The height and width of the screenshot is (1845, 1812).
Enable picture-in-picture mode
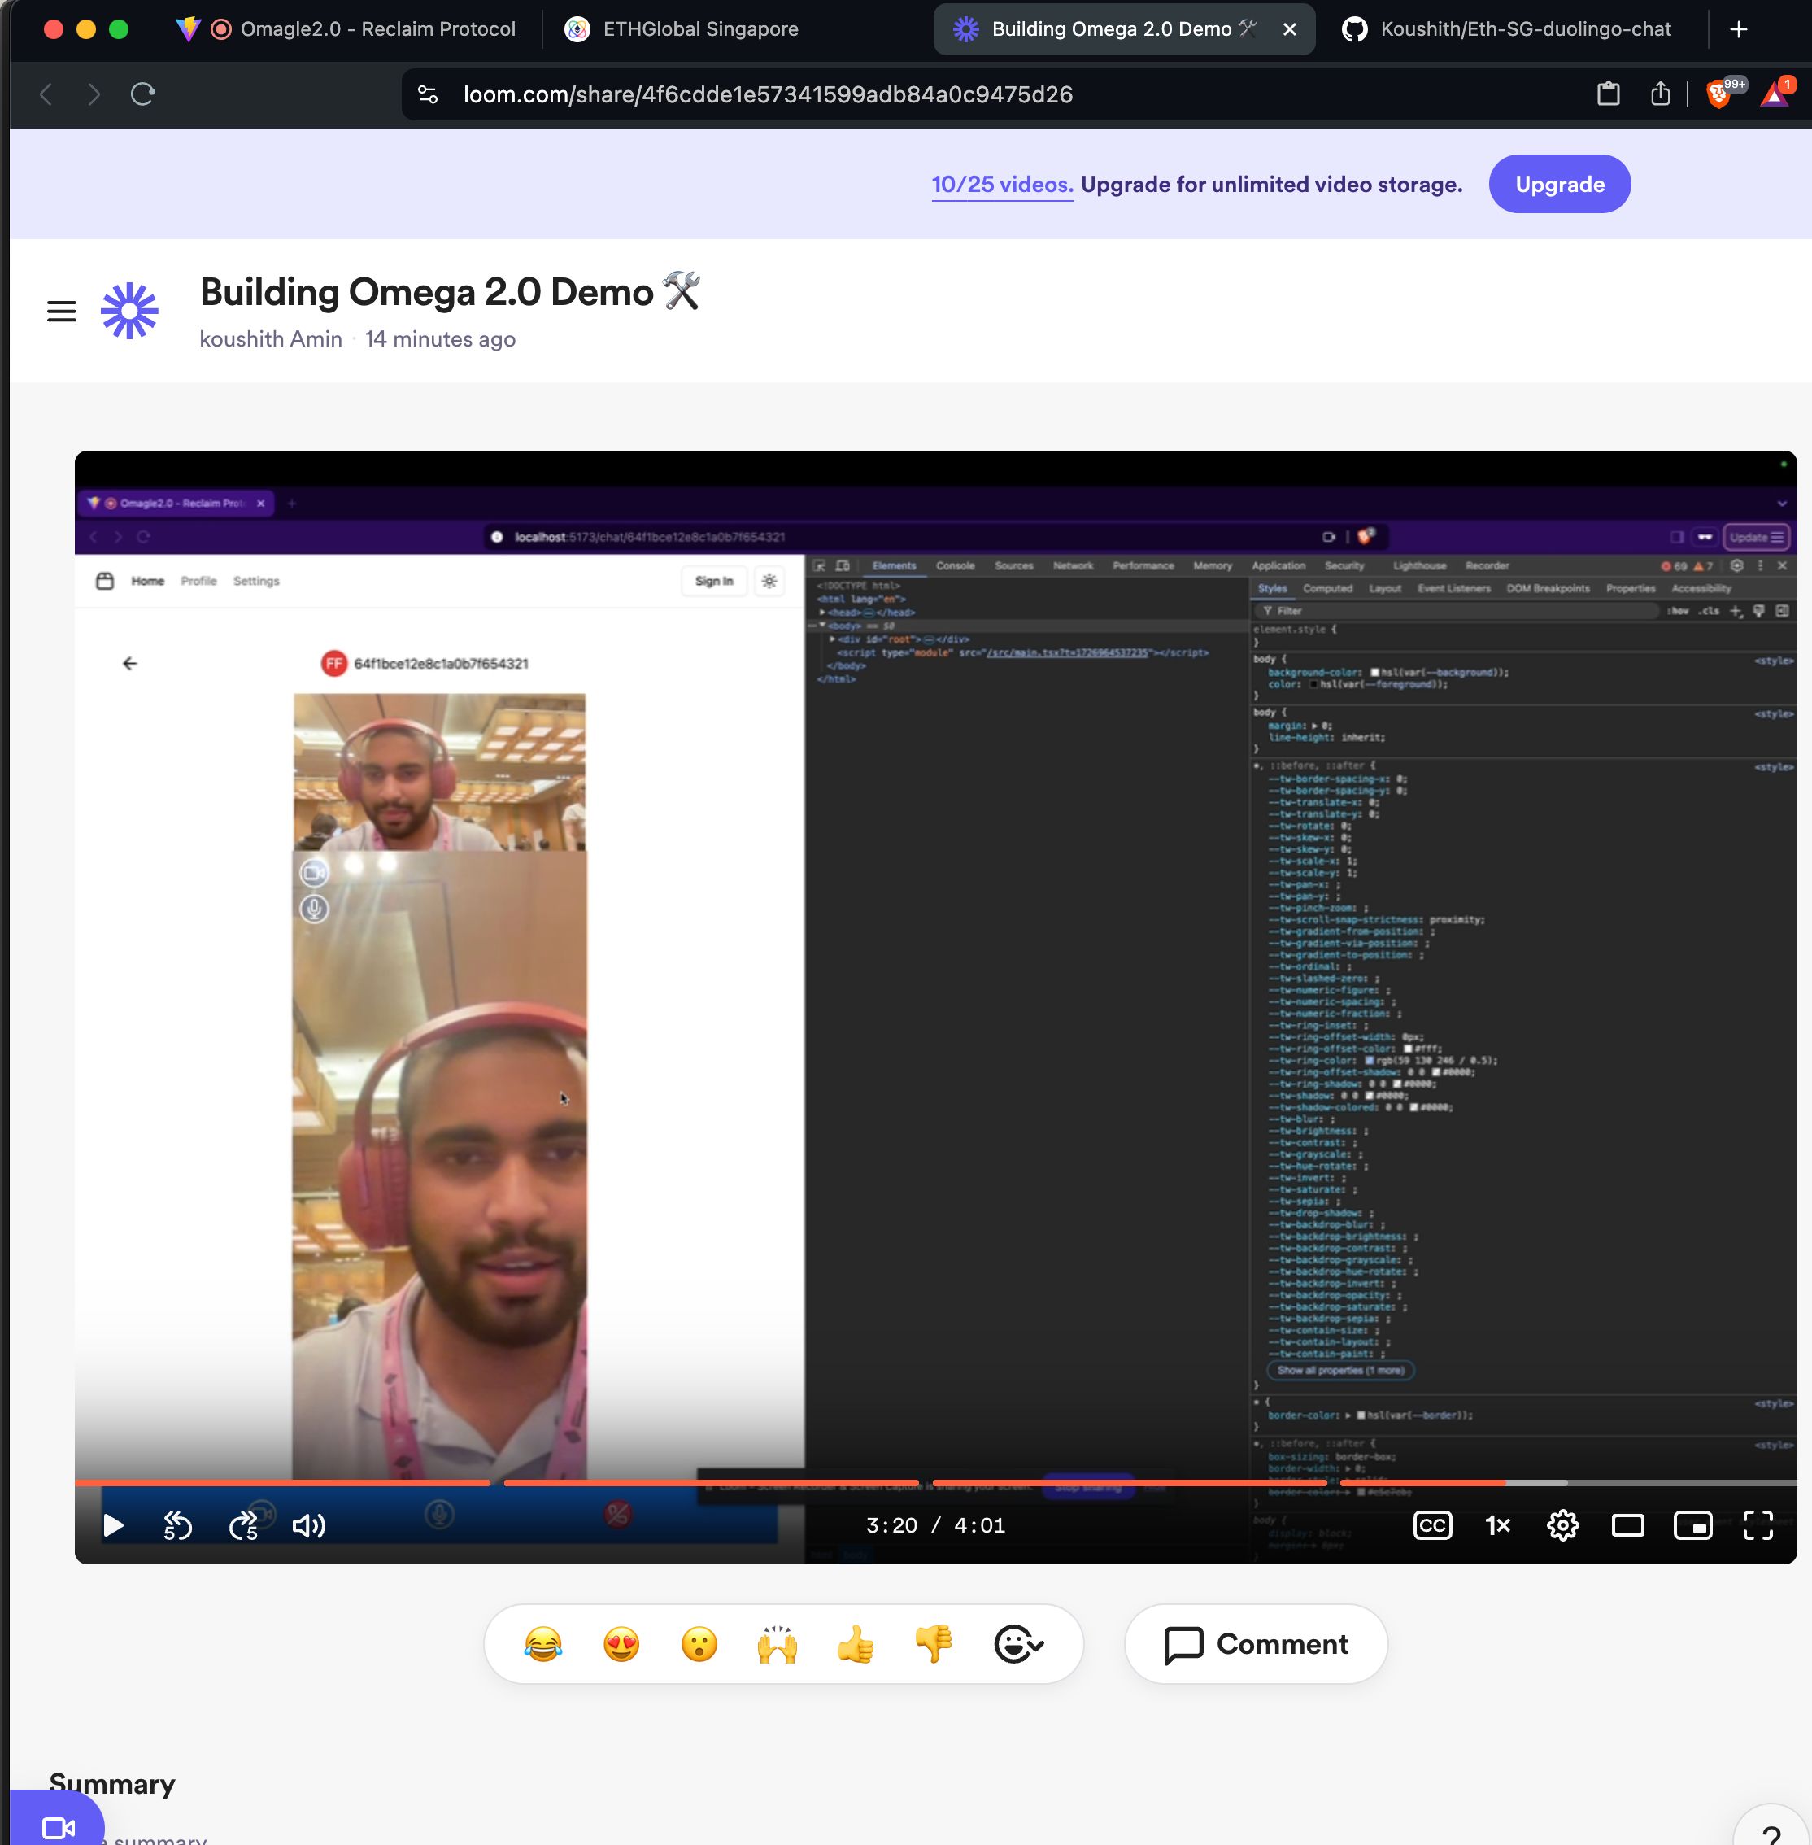pos(1692,1525)
